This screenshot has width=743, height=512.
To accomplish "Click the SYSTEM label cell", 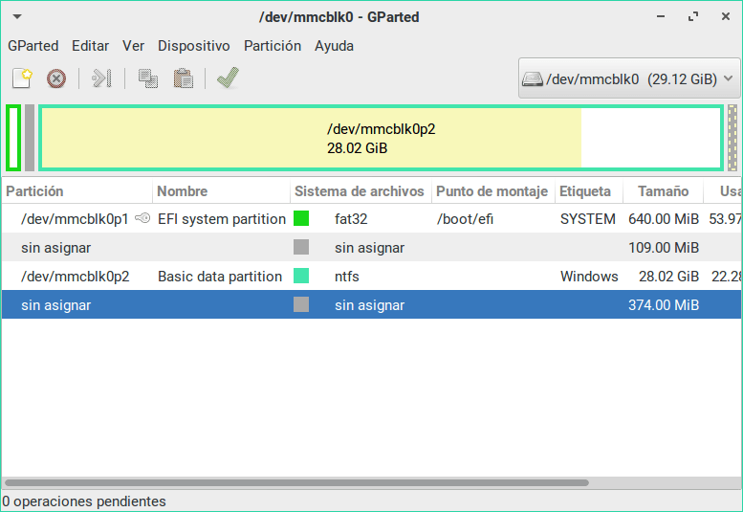I will [587, 218].
